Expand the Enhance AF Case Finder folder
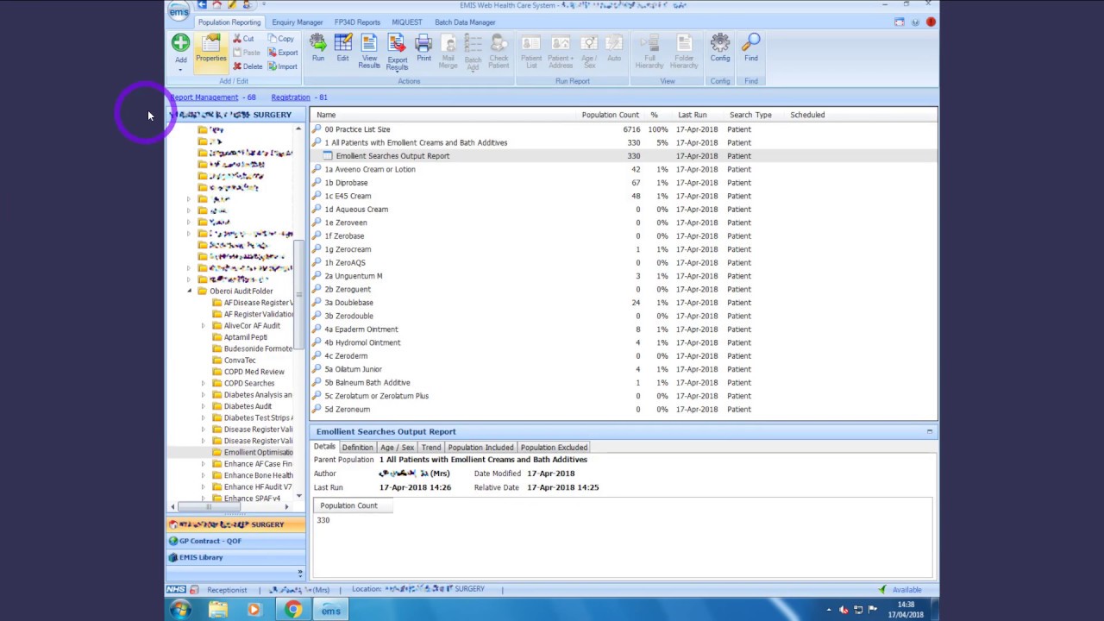Image resolution: width=1104 pixels, height=621 pixels. [204, 464]
